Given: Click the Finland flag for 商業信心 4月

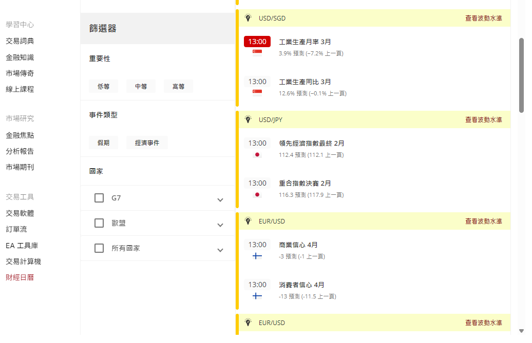Looking at the screenshot, I should [x=257, y=256].
